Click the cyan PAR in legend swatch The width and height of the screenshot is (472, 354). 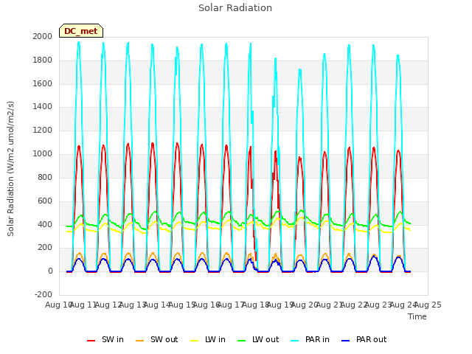point(295,341)
